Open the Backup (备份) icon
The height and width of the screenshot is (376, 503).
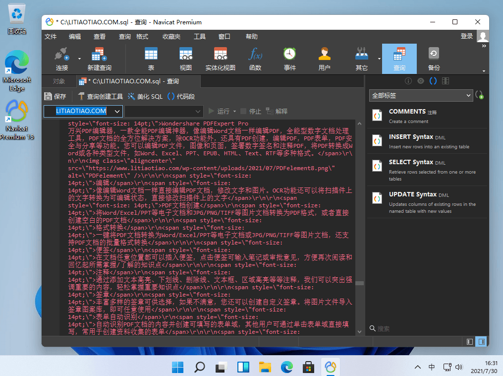[434, 59]
